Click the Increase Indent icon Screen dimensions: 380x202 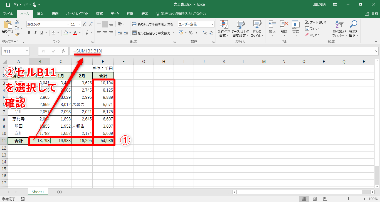coord(127,33)
